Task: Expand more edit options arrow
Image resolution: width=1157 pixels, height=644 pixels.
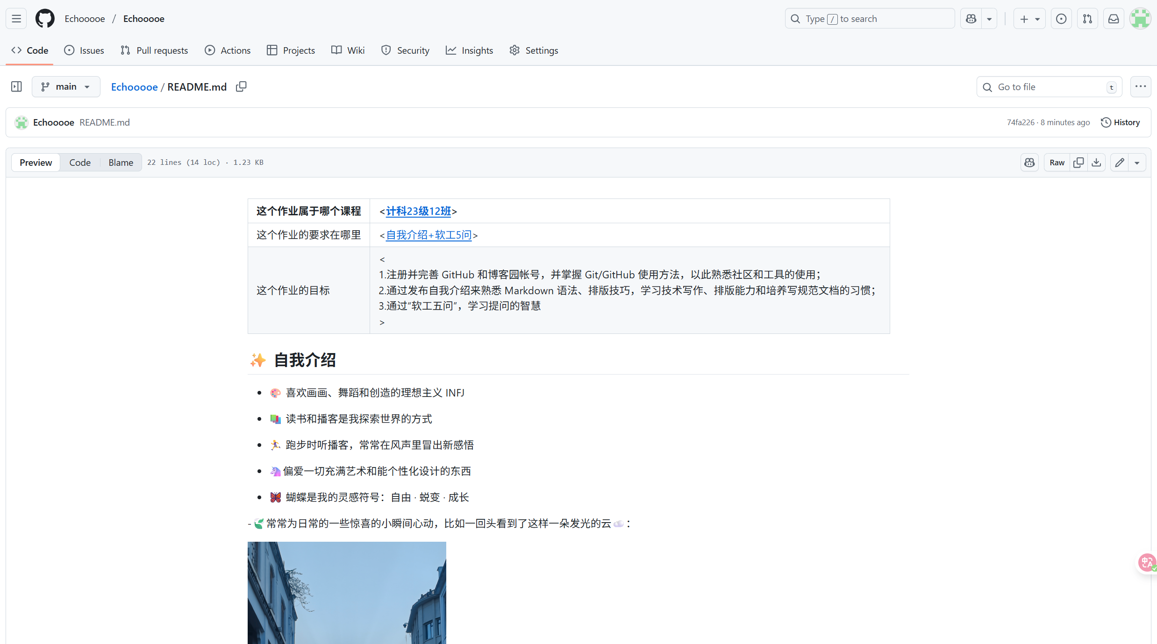Action: (x=1137, y=163)
